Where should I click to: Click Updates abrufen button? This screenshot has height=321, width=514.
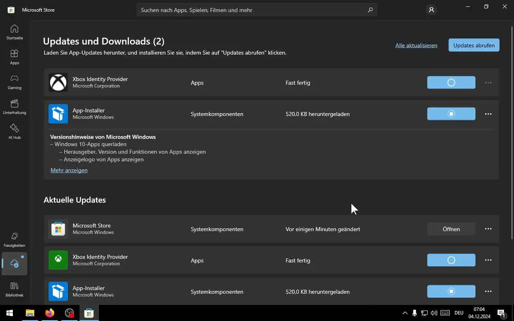(x=474, y=45)
